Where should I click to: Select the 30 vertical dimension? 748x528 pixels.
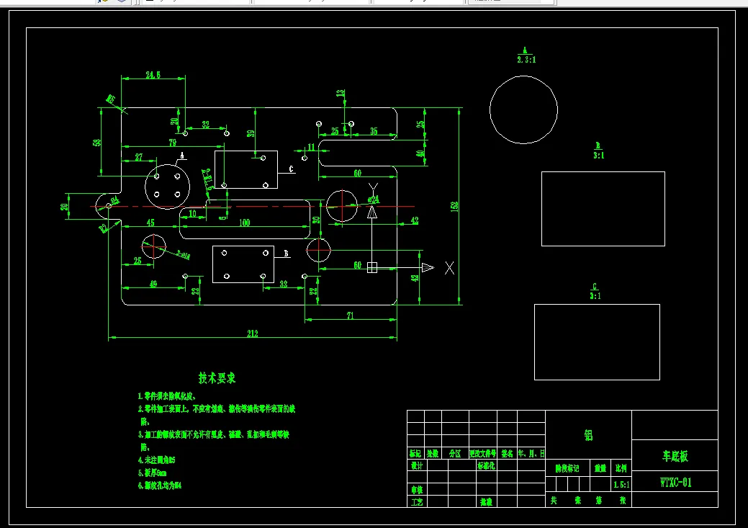[x=316, y=220]
